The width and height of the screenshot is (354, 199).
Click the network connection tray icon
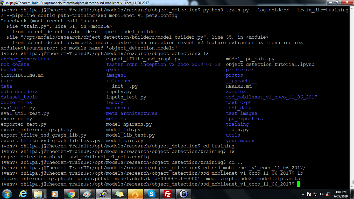click(315, 194)
